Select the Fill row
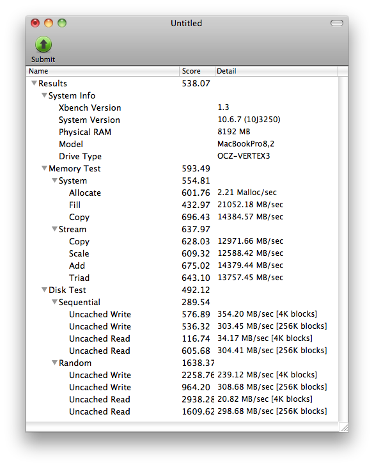Screen dimensions: 374x467 click(182, 205)
